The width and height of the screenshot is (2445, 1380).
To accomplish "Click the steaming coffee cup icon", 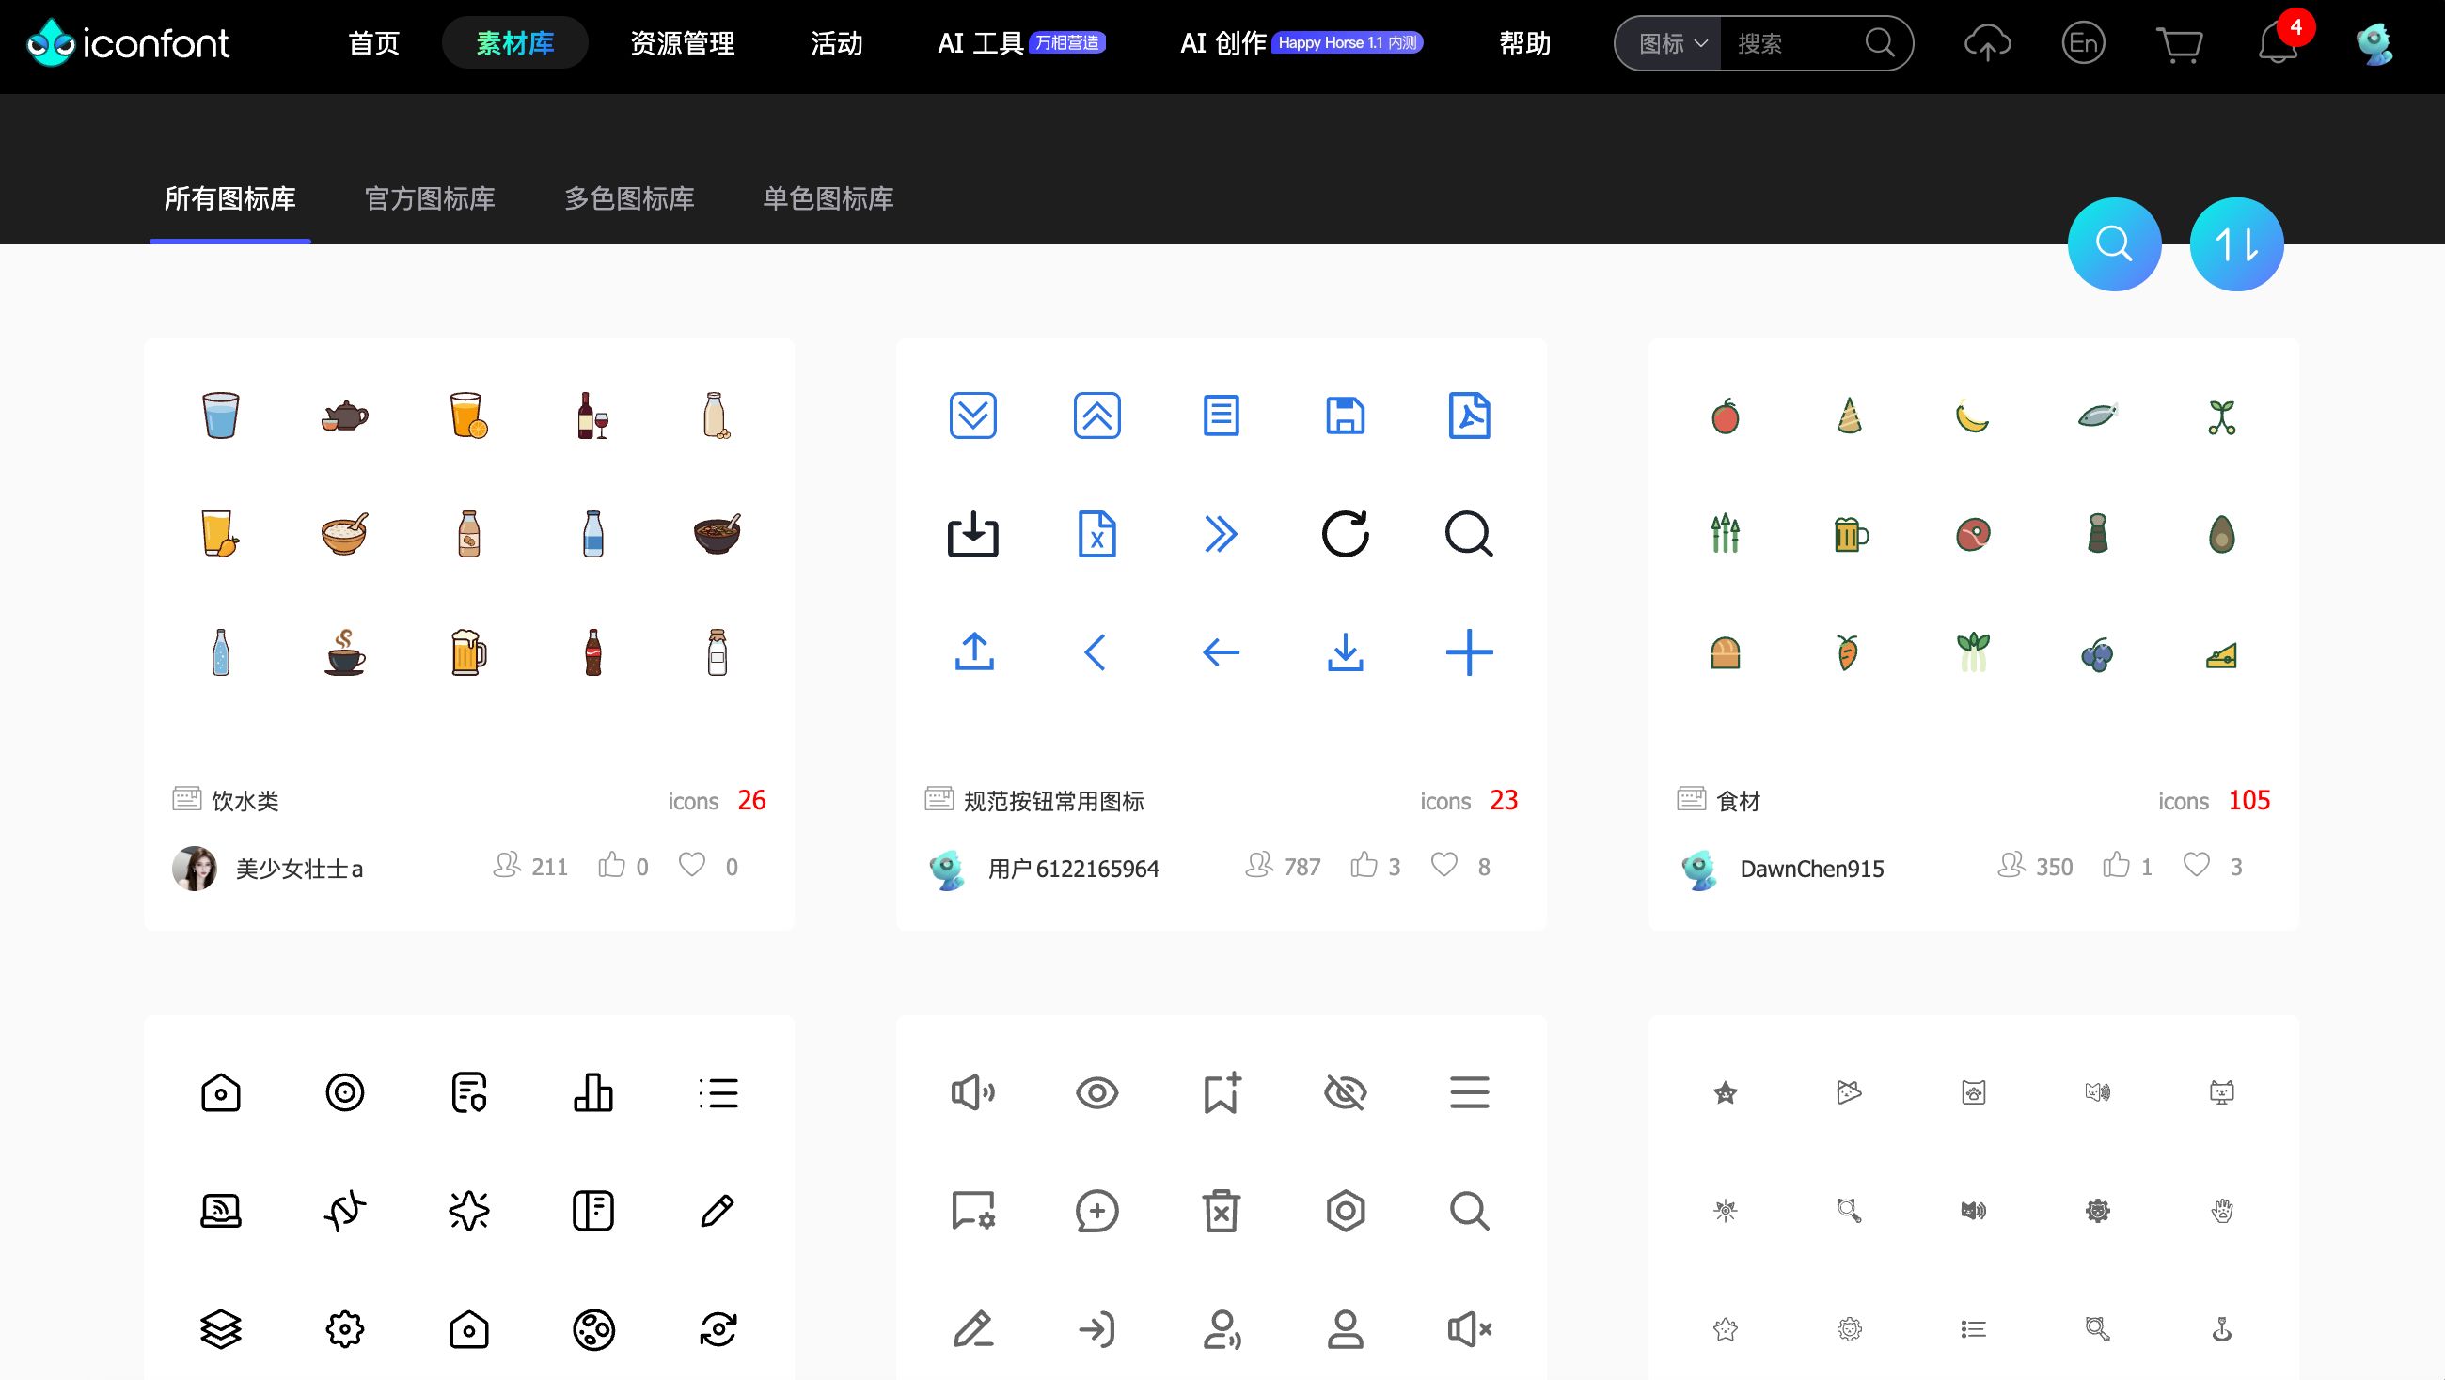I will point(344,652).
